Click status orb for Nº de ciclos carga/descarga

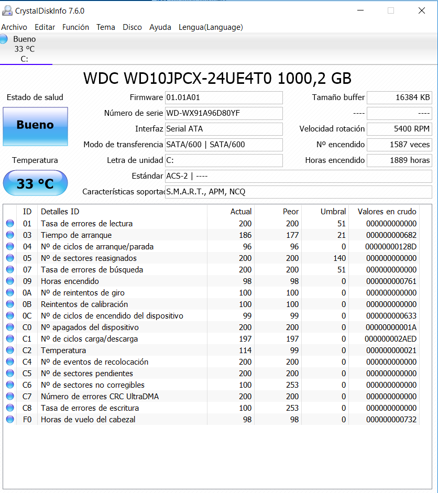(x=10, y=338)
